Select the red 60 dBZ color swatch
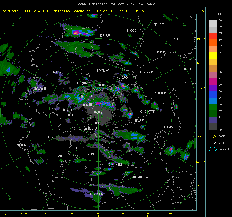 tap(212, 36)
